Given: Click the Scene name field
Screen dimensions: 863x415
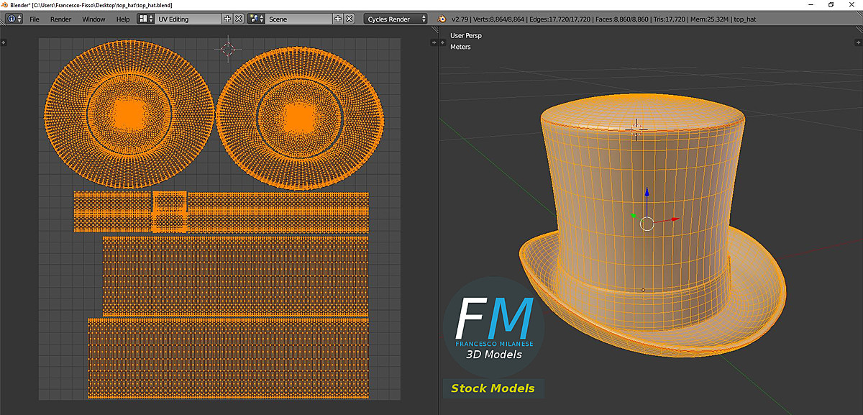Looking at the screenshot, I should (298, 19).
